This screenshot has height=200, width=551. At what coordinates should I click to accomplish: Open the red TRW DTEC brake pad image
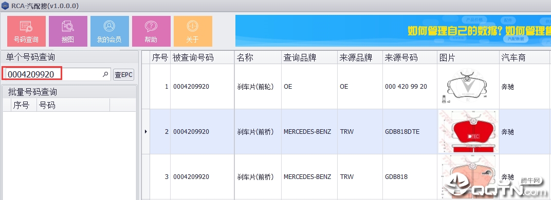point(468,132)
